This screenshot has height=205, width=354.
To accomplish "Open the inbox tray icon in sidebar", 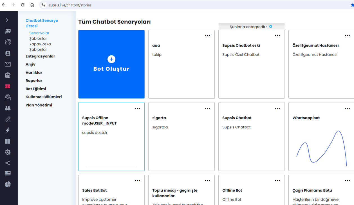I will tap(8, 97).
